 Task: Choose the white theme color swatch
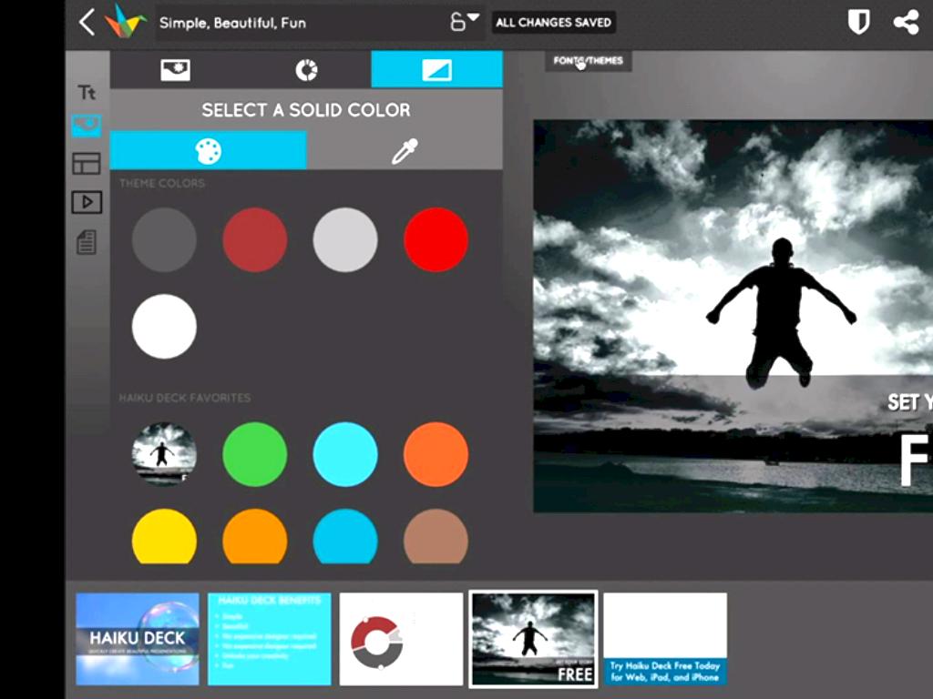[164, 327]
